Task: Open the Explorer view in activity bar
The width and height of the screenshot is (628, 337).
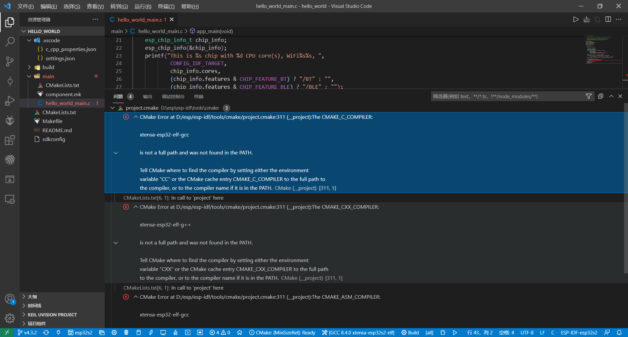Action: [10, 22]
